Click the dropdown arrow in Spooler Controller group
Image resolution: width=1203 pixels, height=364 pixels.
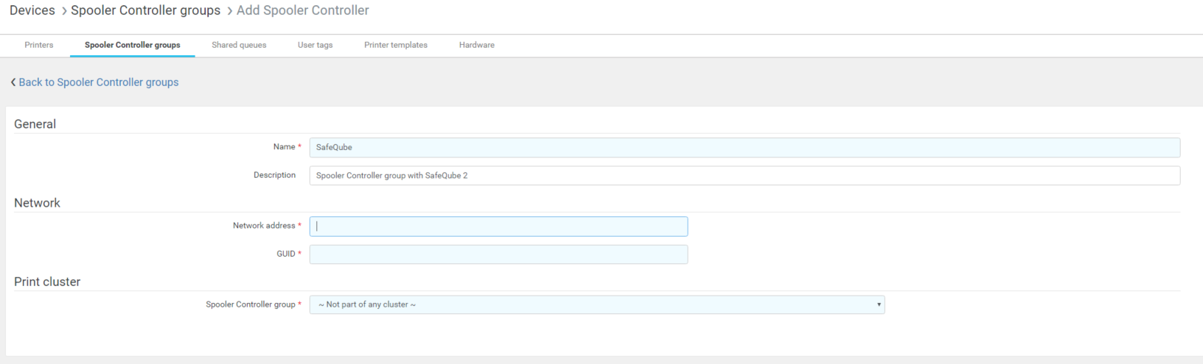(x=878, y=304)
